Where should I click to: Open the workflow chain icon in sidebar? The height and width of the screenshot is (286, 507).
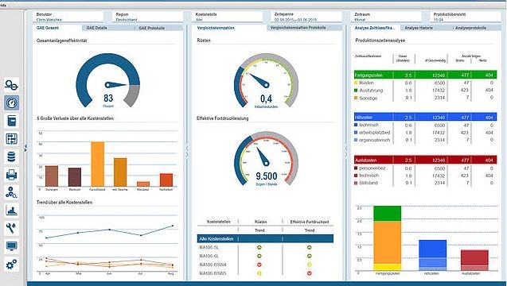pos(11,85)
